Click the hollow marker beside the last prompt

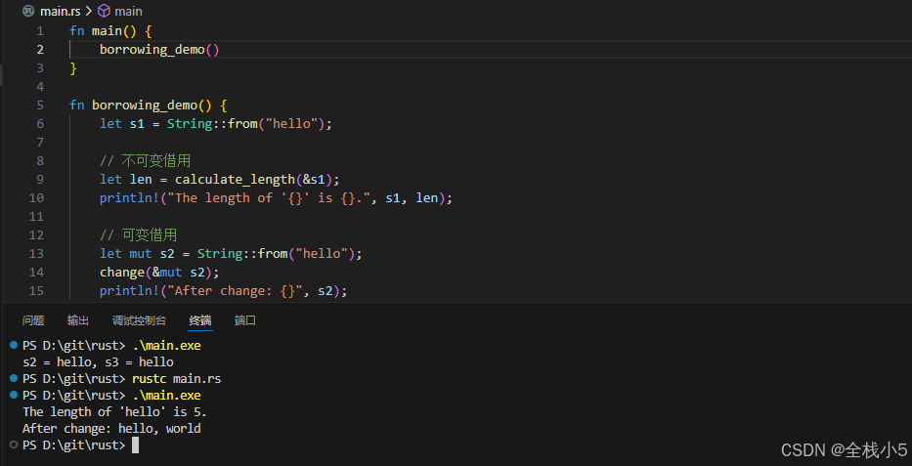(14, 445)
